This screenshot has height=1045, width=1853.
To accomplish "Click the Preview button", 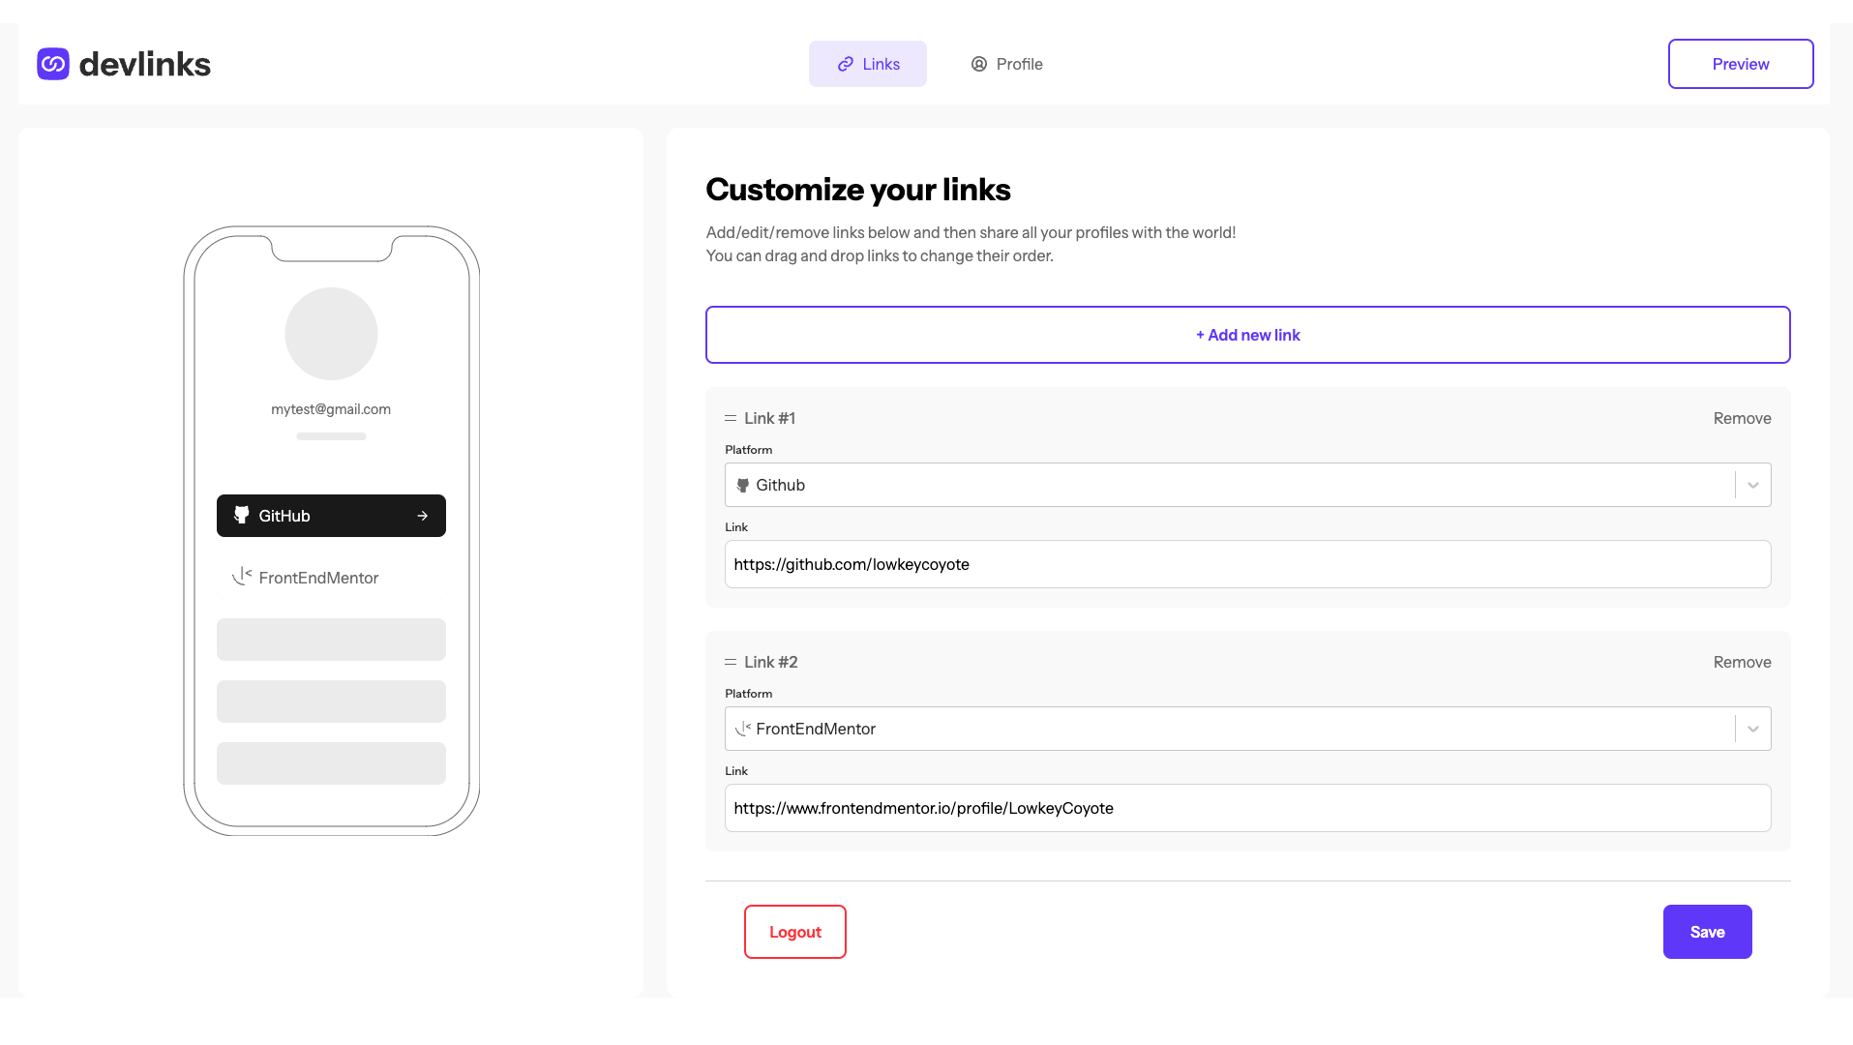I will [x=1741, y=64].
